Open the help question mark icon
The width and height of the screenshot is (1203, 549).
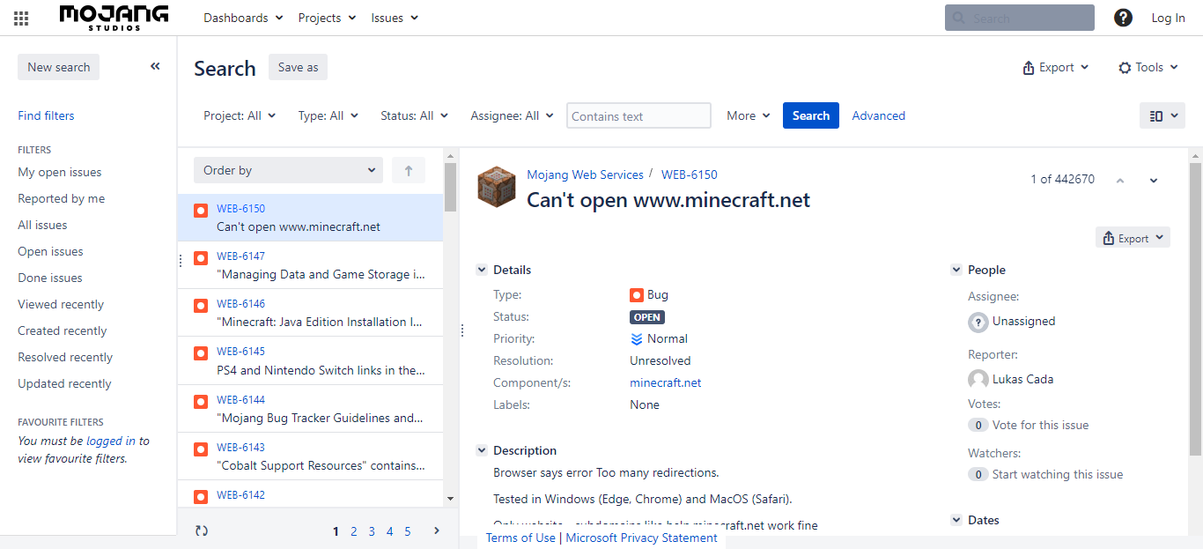1123,18
